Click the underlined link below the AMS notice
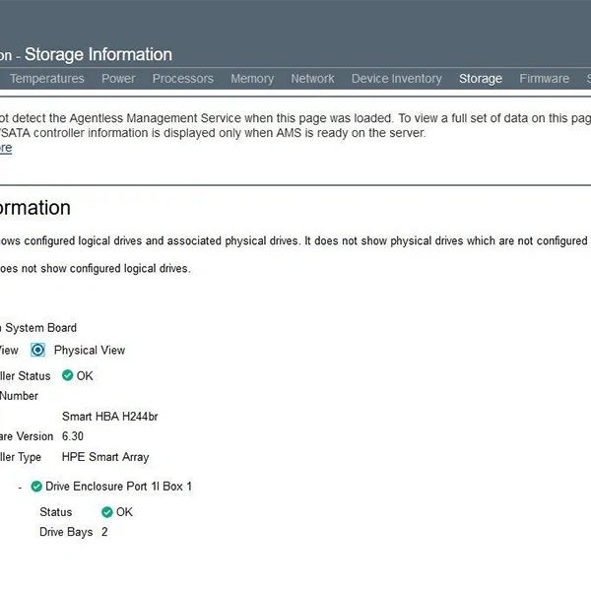This screenshot has width=591, height=591. 5,148
